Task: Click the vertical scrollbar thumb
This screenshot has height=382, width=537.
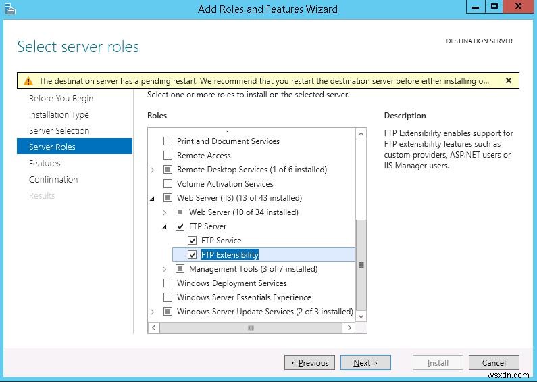Action: pos(361,265)
